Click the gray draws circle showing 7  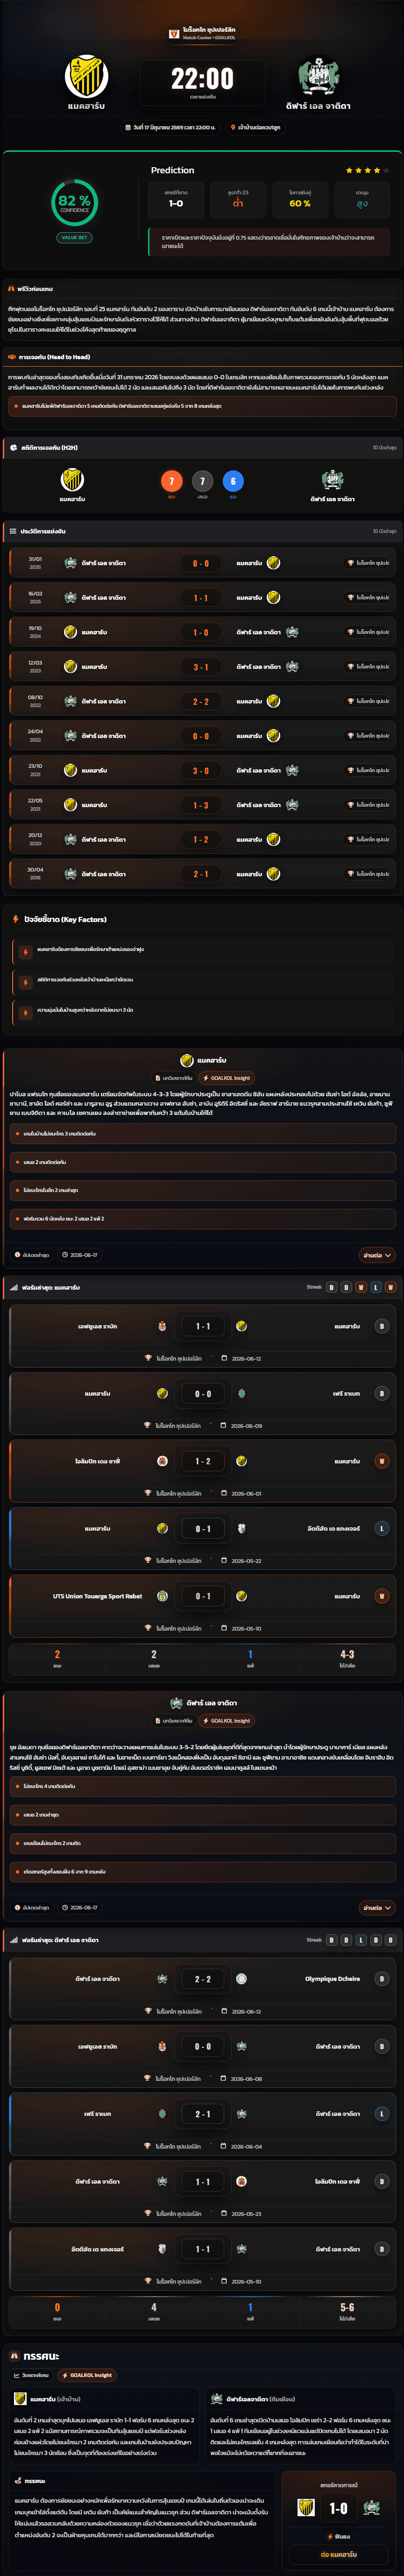click(x=202, y=481)
